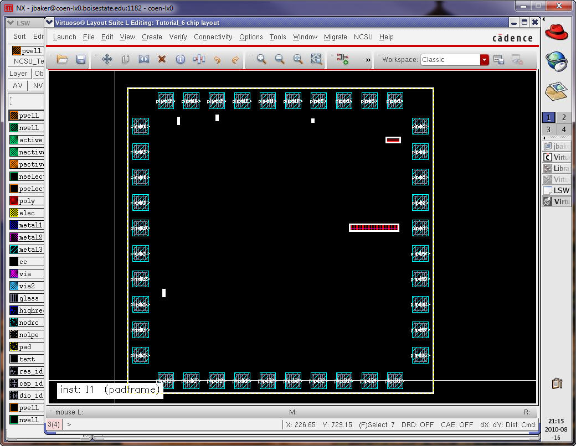Viewport: 576px width, 446px height.
Task: Click the Create Instance toolbar icon
Action: click(x=342, y=59)
